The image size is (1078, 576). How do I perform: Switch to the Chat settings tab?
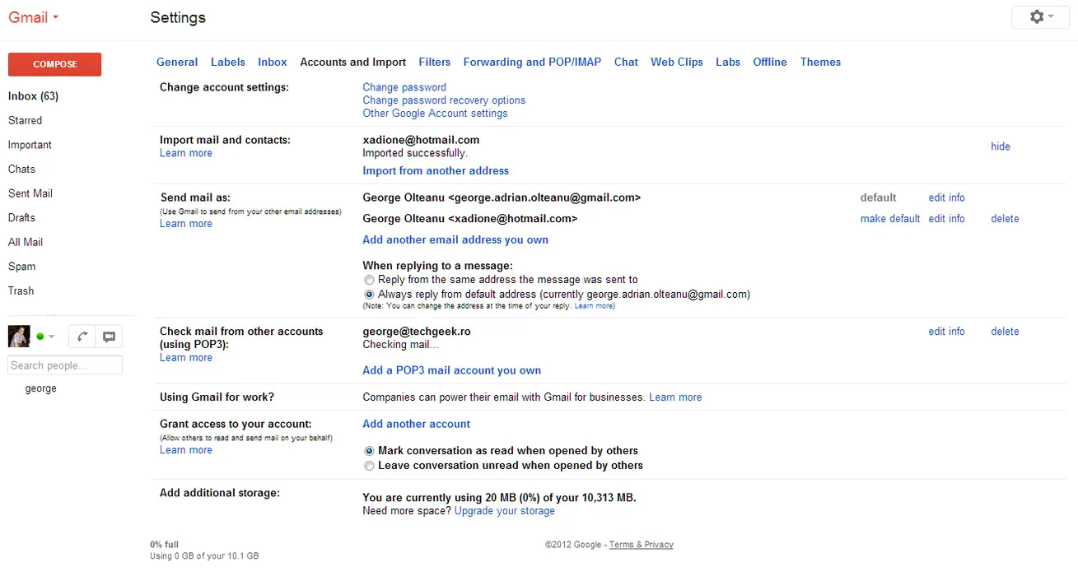(x=626, y=62)
